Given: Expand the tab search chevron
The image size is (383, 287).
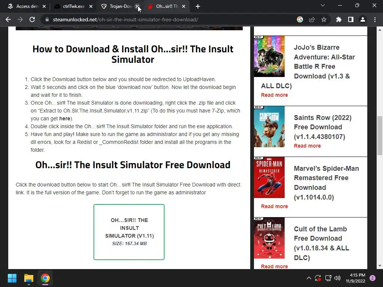Looking at the screenshot, I should 323,5.
